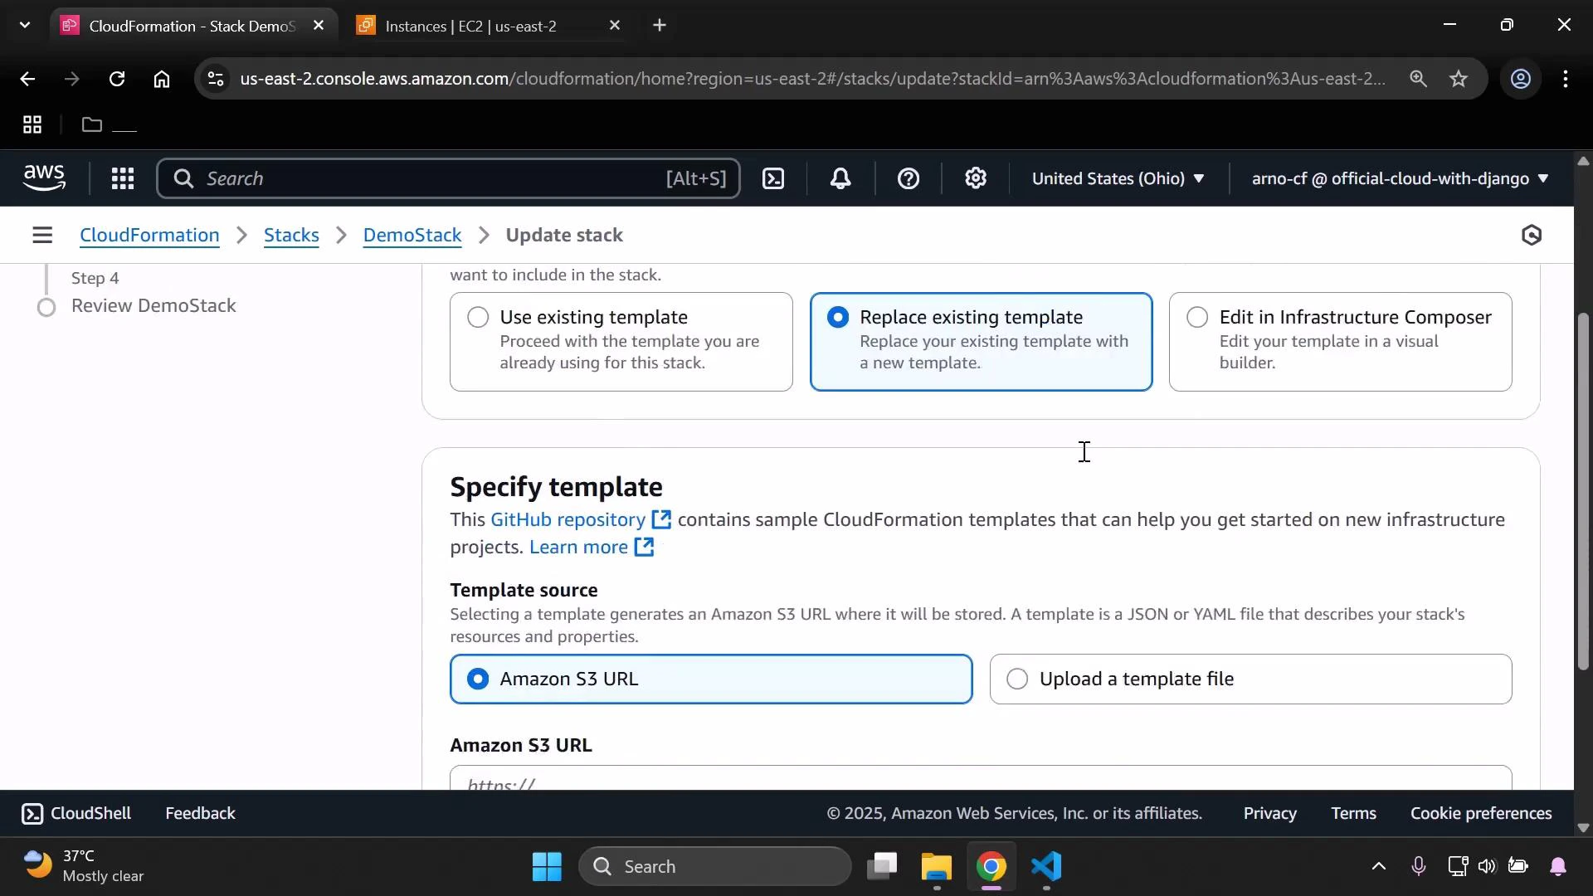Open the Privacy footer link
The width and height of the screenshot is (1593, 896).
[1269, 814]
